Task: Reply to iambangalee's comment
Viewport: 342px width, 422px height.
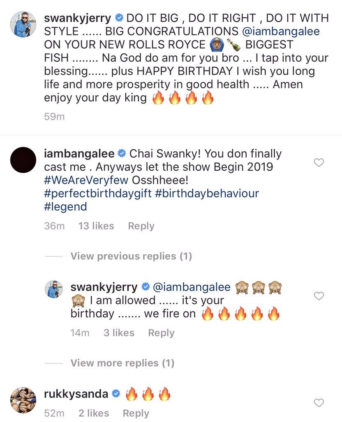Action: (x=141, y=226)
